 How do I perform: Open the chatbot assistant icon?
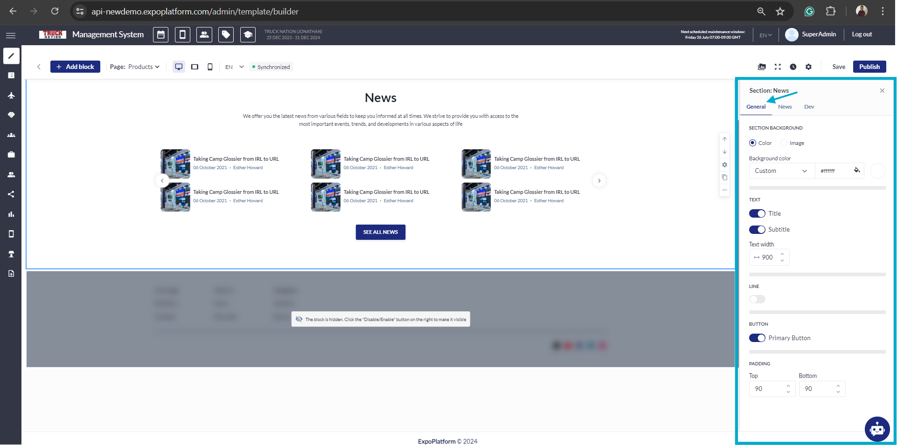click(877, 429)
